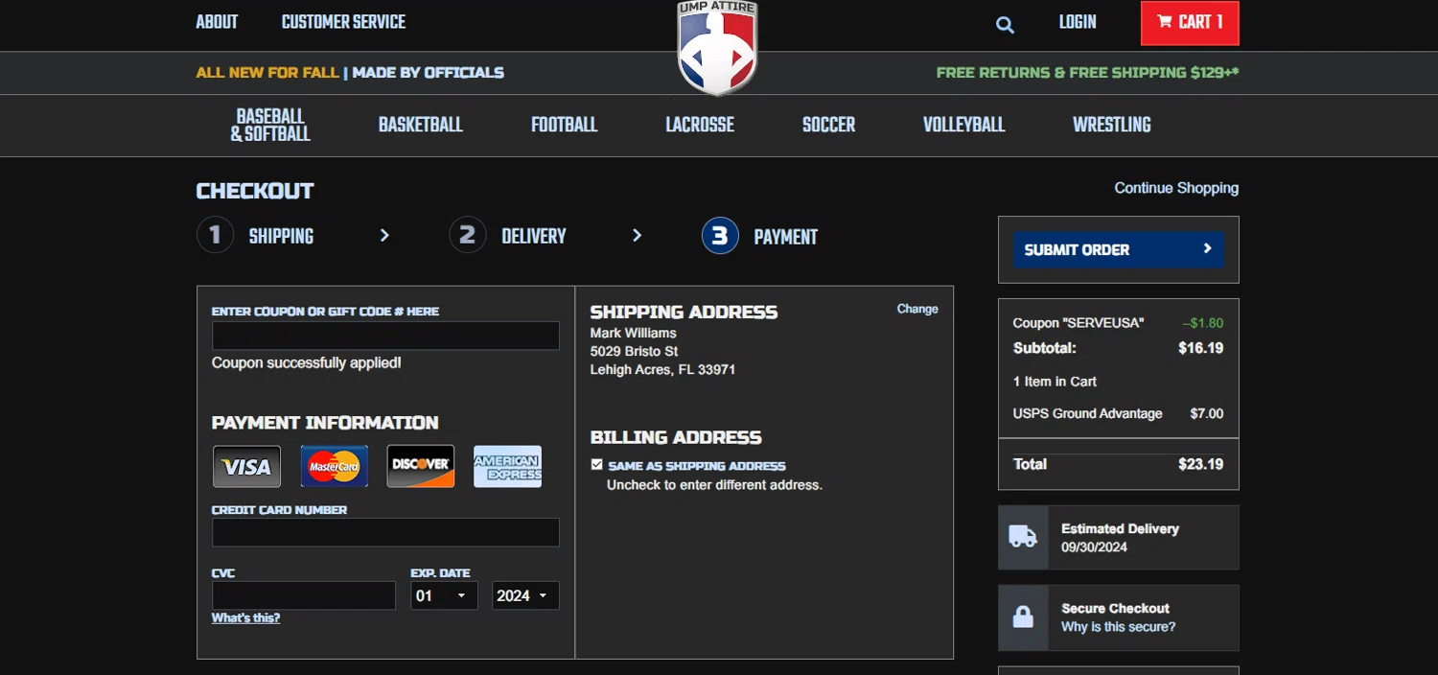Image resolution: width=1438 pixels, height=675 pixels.
Task: Open the Wrestling menu
Action: 1111,125
